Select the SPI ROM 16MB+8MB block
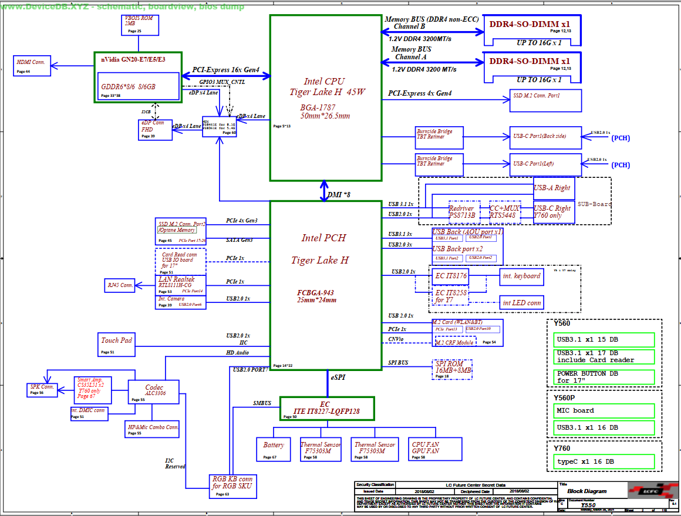681x516 pixels. tap(452, 369)
